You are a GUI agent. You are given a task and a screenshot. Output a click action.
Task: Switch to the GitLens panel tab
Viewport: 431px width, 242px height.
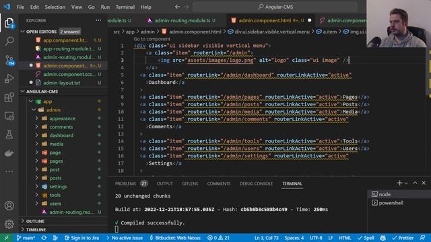click(x=190, y=184)
